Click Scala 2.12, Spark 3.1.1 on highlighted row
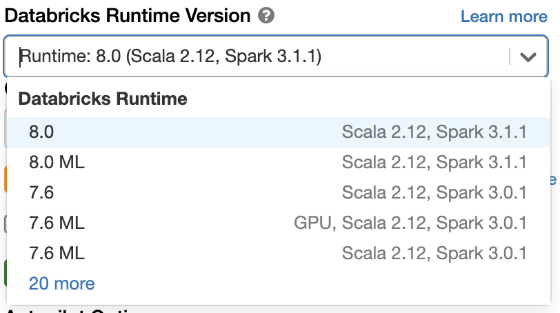Screen dimensions: 560x313 434,132
